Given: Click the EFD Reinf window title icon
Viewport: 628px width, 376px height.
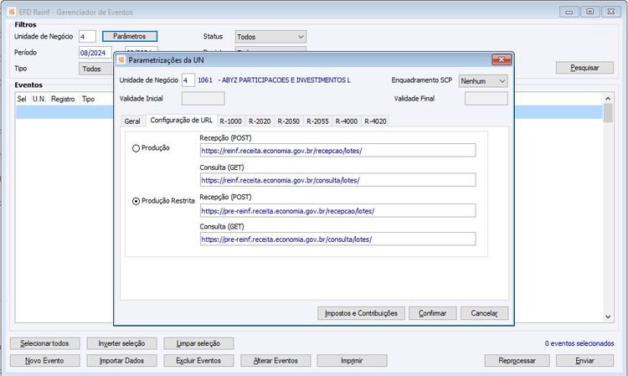Looking at the screenshot, I should pyautogui.click(x=12, y=12).
